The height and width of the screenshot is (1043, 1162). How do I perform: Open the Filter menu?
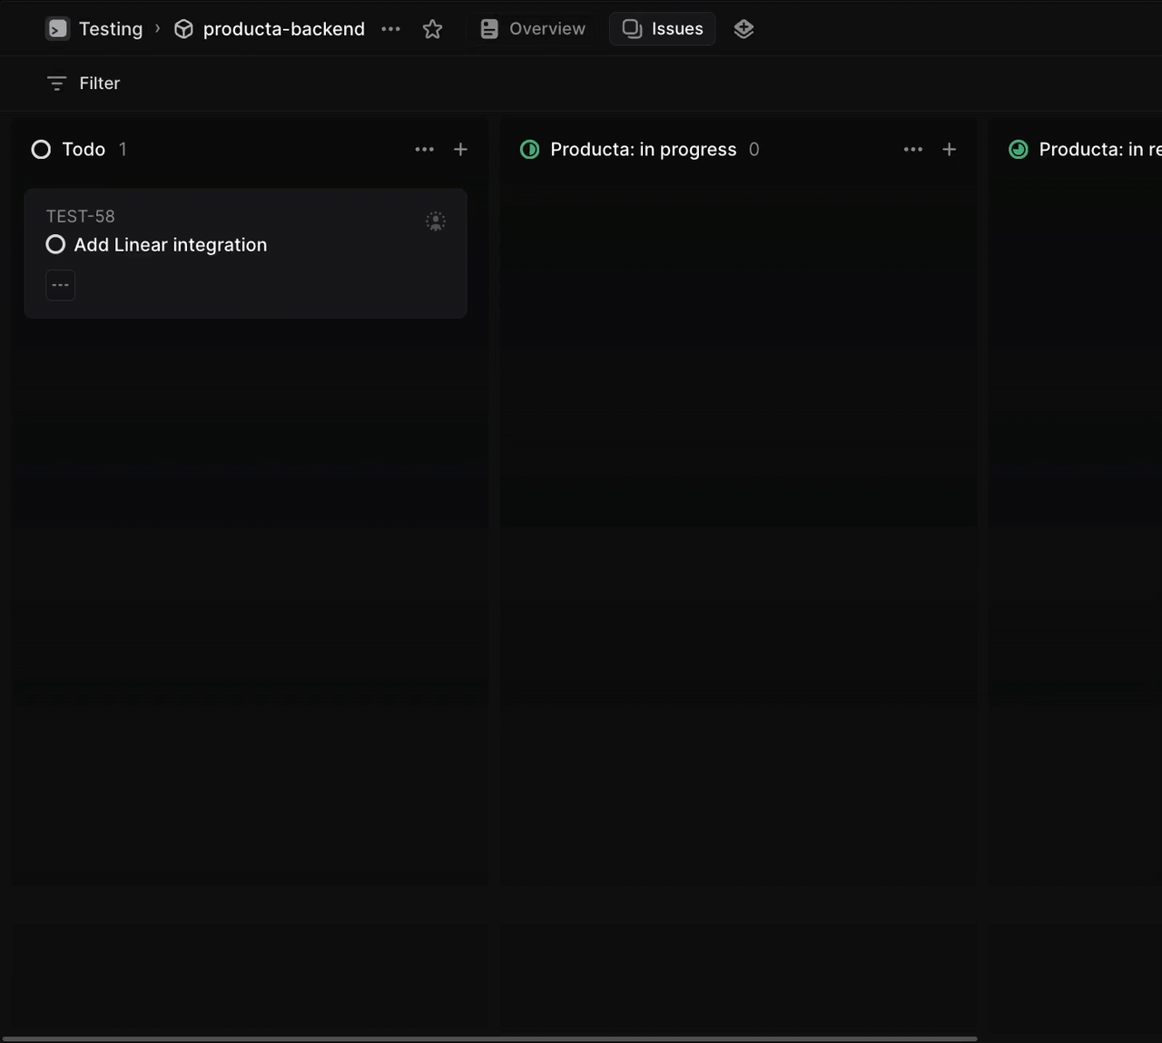tap(84, 84)
